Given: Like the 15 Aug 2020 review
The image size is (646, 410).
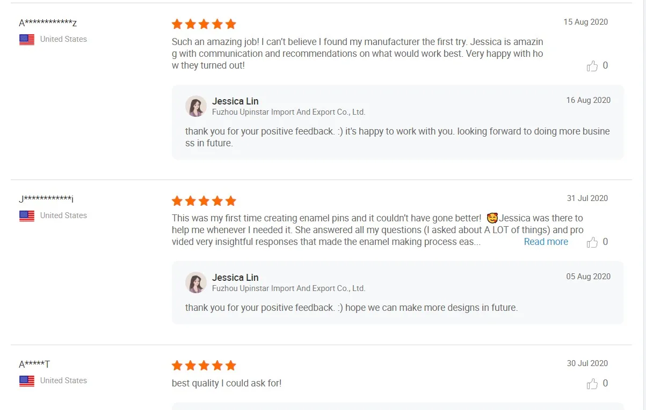Looking at the screenshot, I should [592, 66].
